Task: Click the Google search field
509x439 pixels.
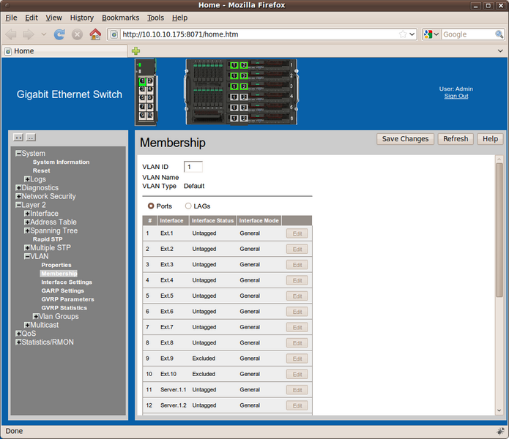Action: [468, 34]
